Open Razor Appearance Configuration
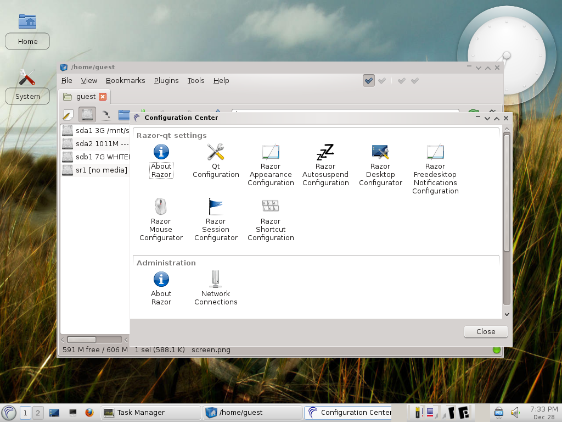 point(271,165)
